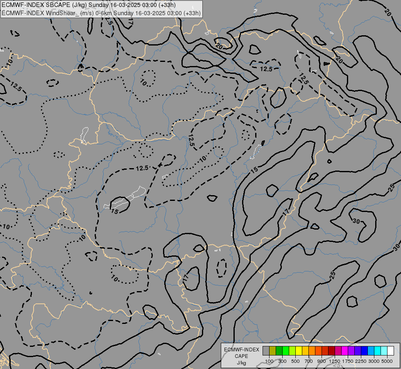Select the pure blue legend swatch

tap(365, 351)
